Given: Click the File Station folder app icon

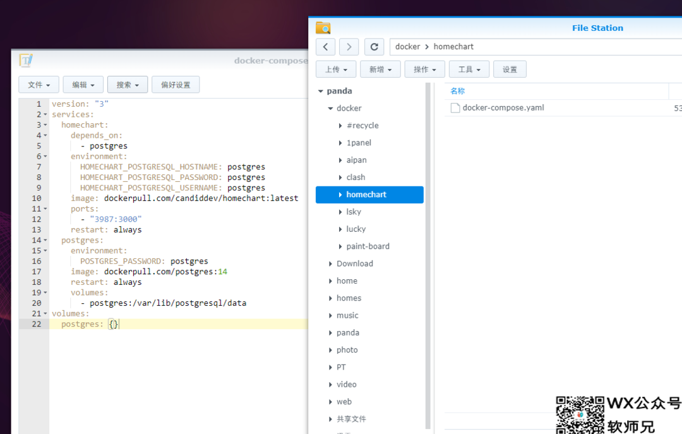Looking at the screenshot, I should pyautogui.click(x=323, y=28).
